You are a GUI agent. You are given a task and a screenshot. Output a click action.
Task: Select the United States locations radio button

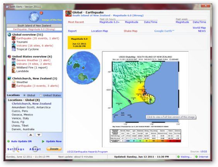point(41,95)
